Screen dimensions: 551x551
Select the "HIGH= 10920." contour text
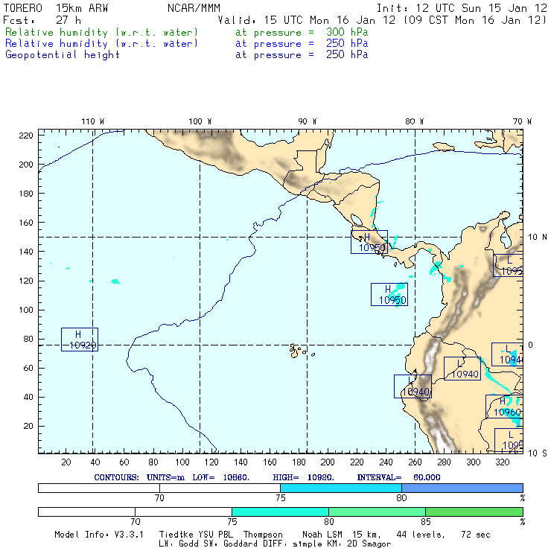pyautogui.click(x=303, y=477)
